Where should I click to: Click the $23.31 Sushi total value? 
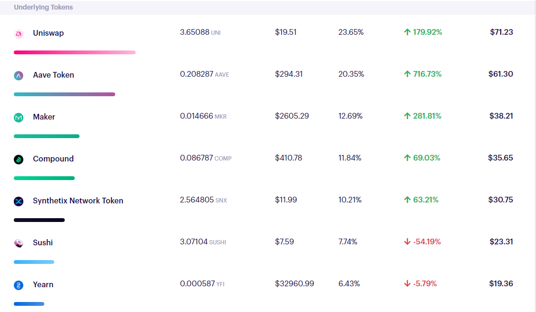pos(501,242)
